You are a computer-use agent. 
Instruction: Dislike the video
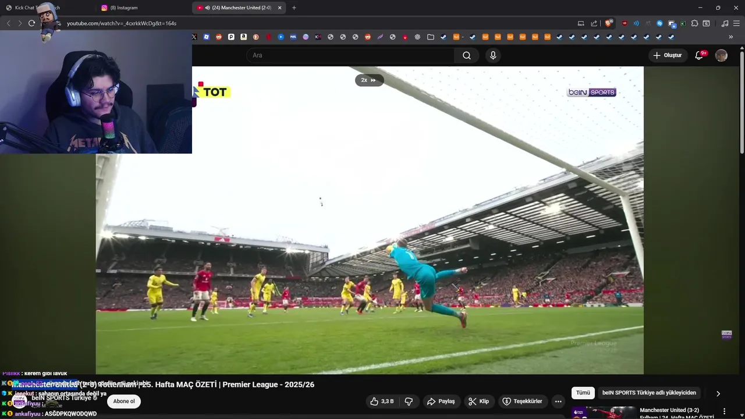pos(409,401)
